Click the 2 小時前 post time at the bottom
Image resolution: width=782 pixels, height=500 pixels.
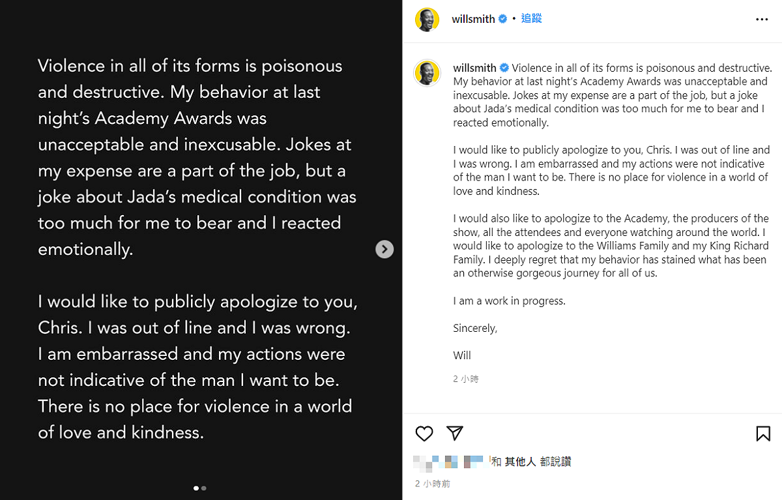point(433,484)
